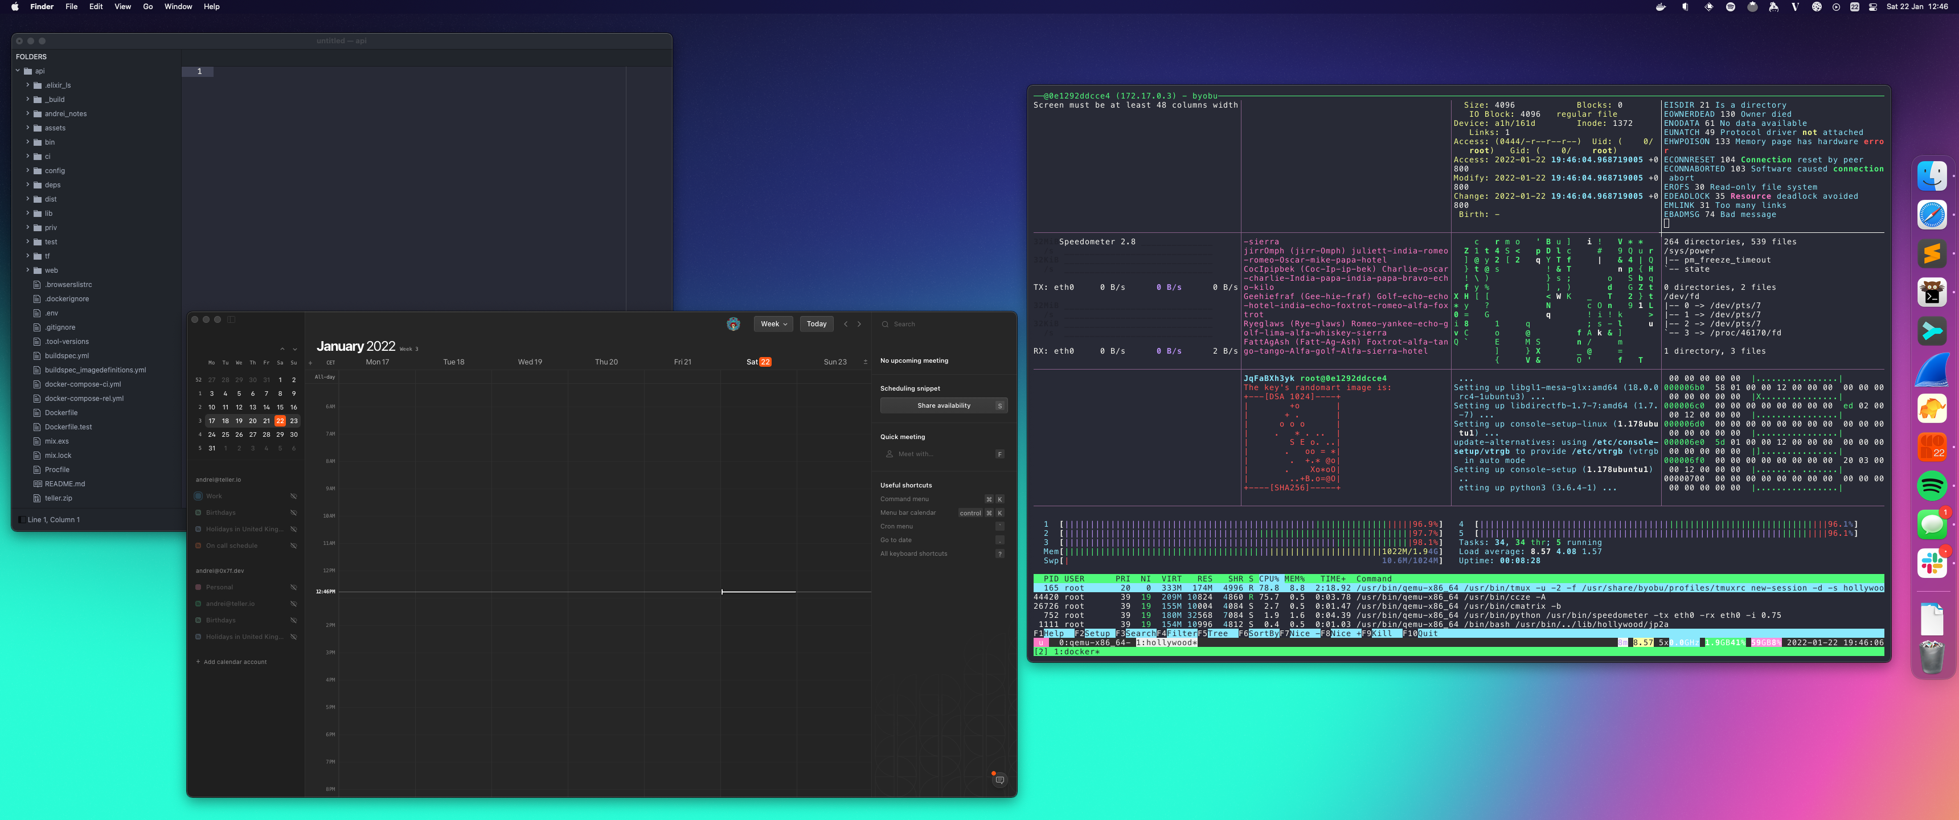1959x820 pixels.
Task: Show the On call schedule calendar
Action: pos(293,546)
